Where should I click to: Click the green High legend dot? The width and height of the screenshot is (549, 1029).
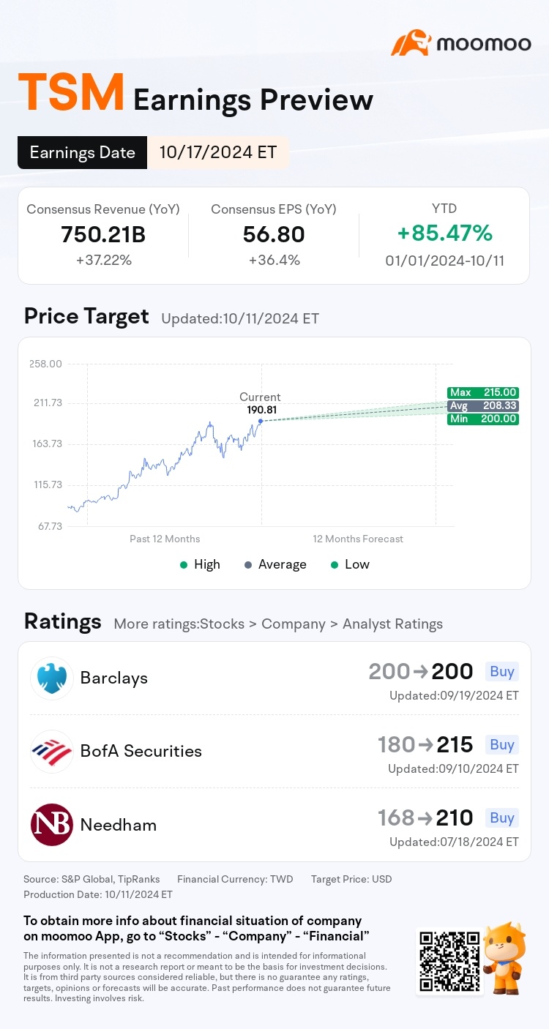(x=184, y=565)
